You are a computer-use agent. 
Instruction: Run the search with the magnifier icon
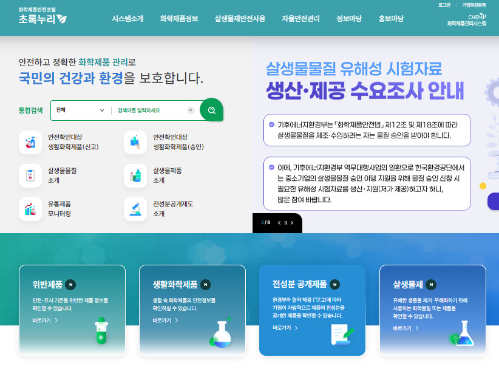212,110
